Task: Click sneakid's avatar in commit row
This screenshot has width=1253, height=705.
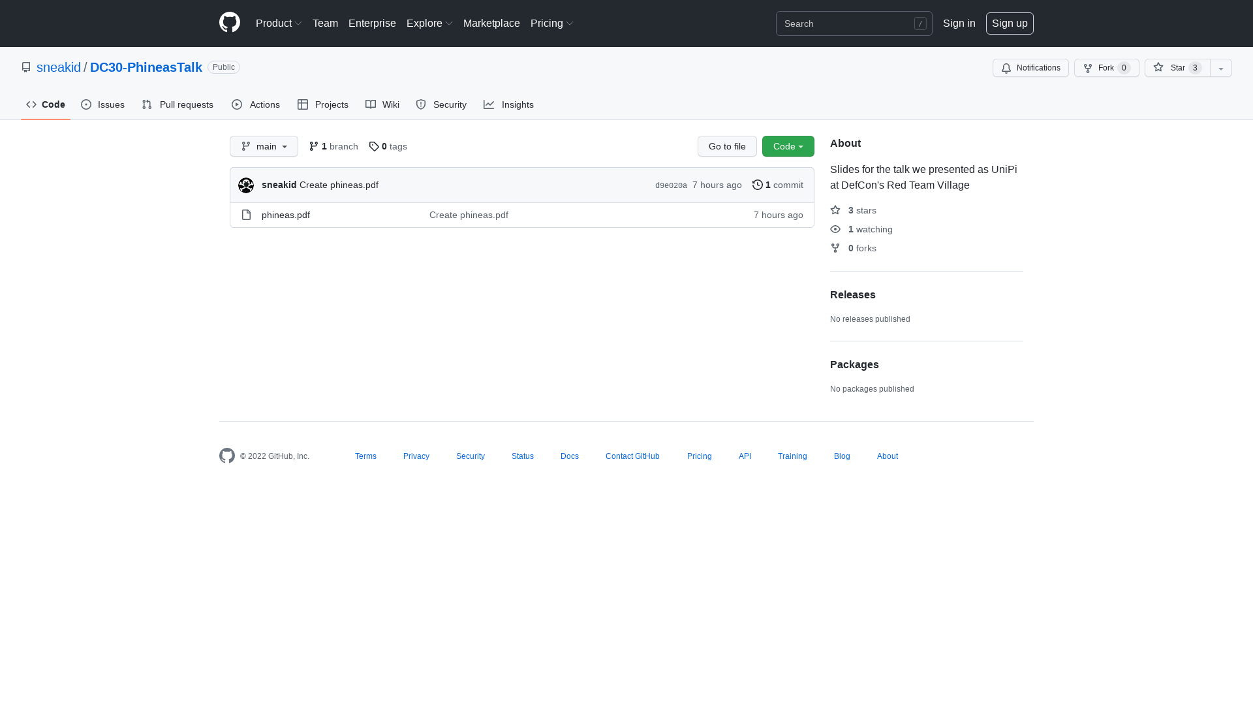Action: 246,185
